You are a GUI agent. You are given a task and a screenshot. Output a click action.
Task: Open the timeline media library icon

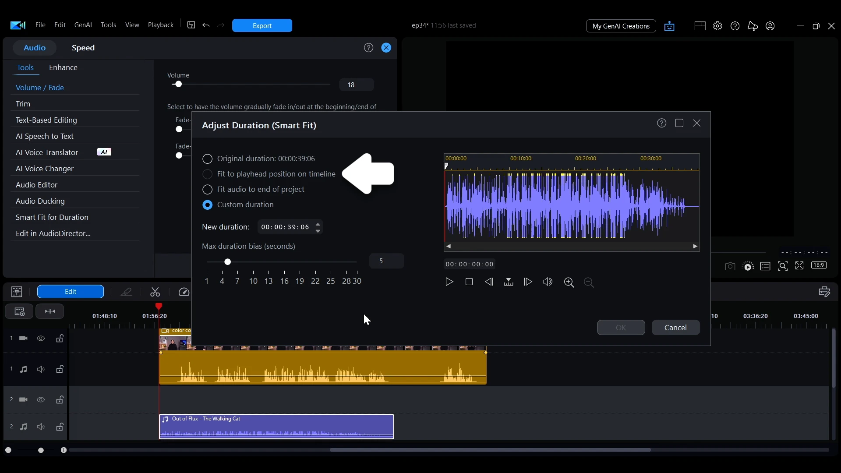coord(17,292)
